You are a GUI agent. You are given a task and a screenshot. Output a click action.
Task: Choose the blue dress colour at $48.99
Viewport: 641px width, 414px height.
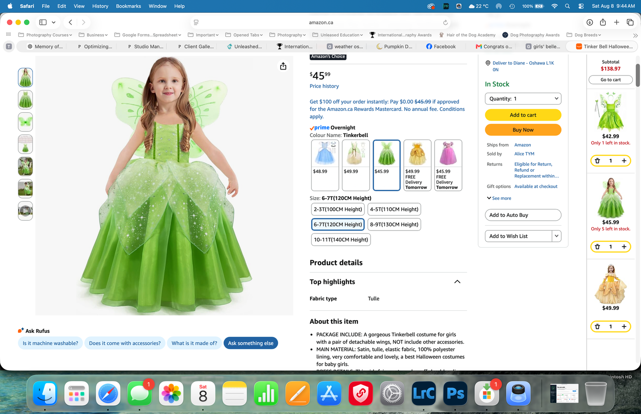point(325,165)
